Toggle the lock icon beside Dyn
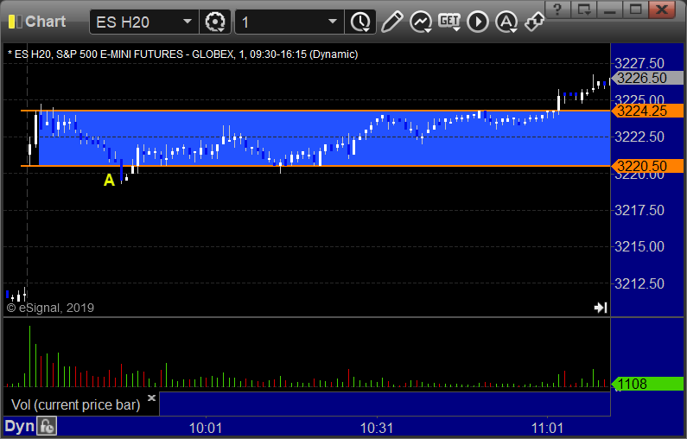The image size is (687, 439). pyautogui.click(x=47, y=426)
